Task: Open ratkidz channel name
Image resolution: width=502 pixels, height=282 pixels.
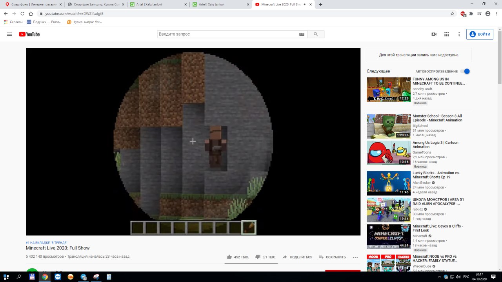Action: pos(418,209)
